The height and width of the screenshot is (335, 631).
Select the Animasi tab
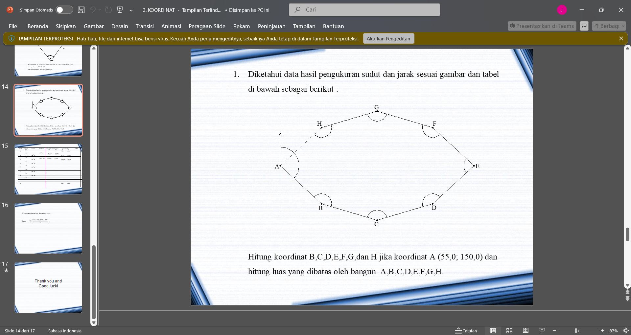[x=171, y=26]
